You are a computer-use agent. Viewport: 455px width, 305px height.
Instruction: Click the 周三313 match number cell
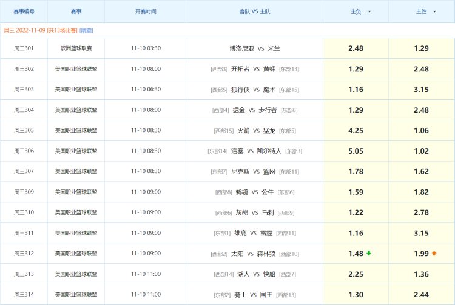coord(24,274)
